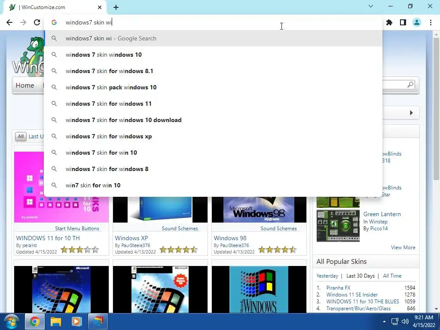
Task: Click Sound Schemes under Windows XP card
Action: pos(180,229)
